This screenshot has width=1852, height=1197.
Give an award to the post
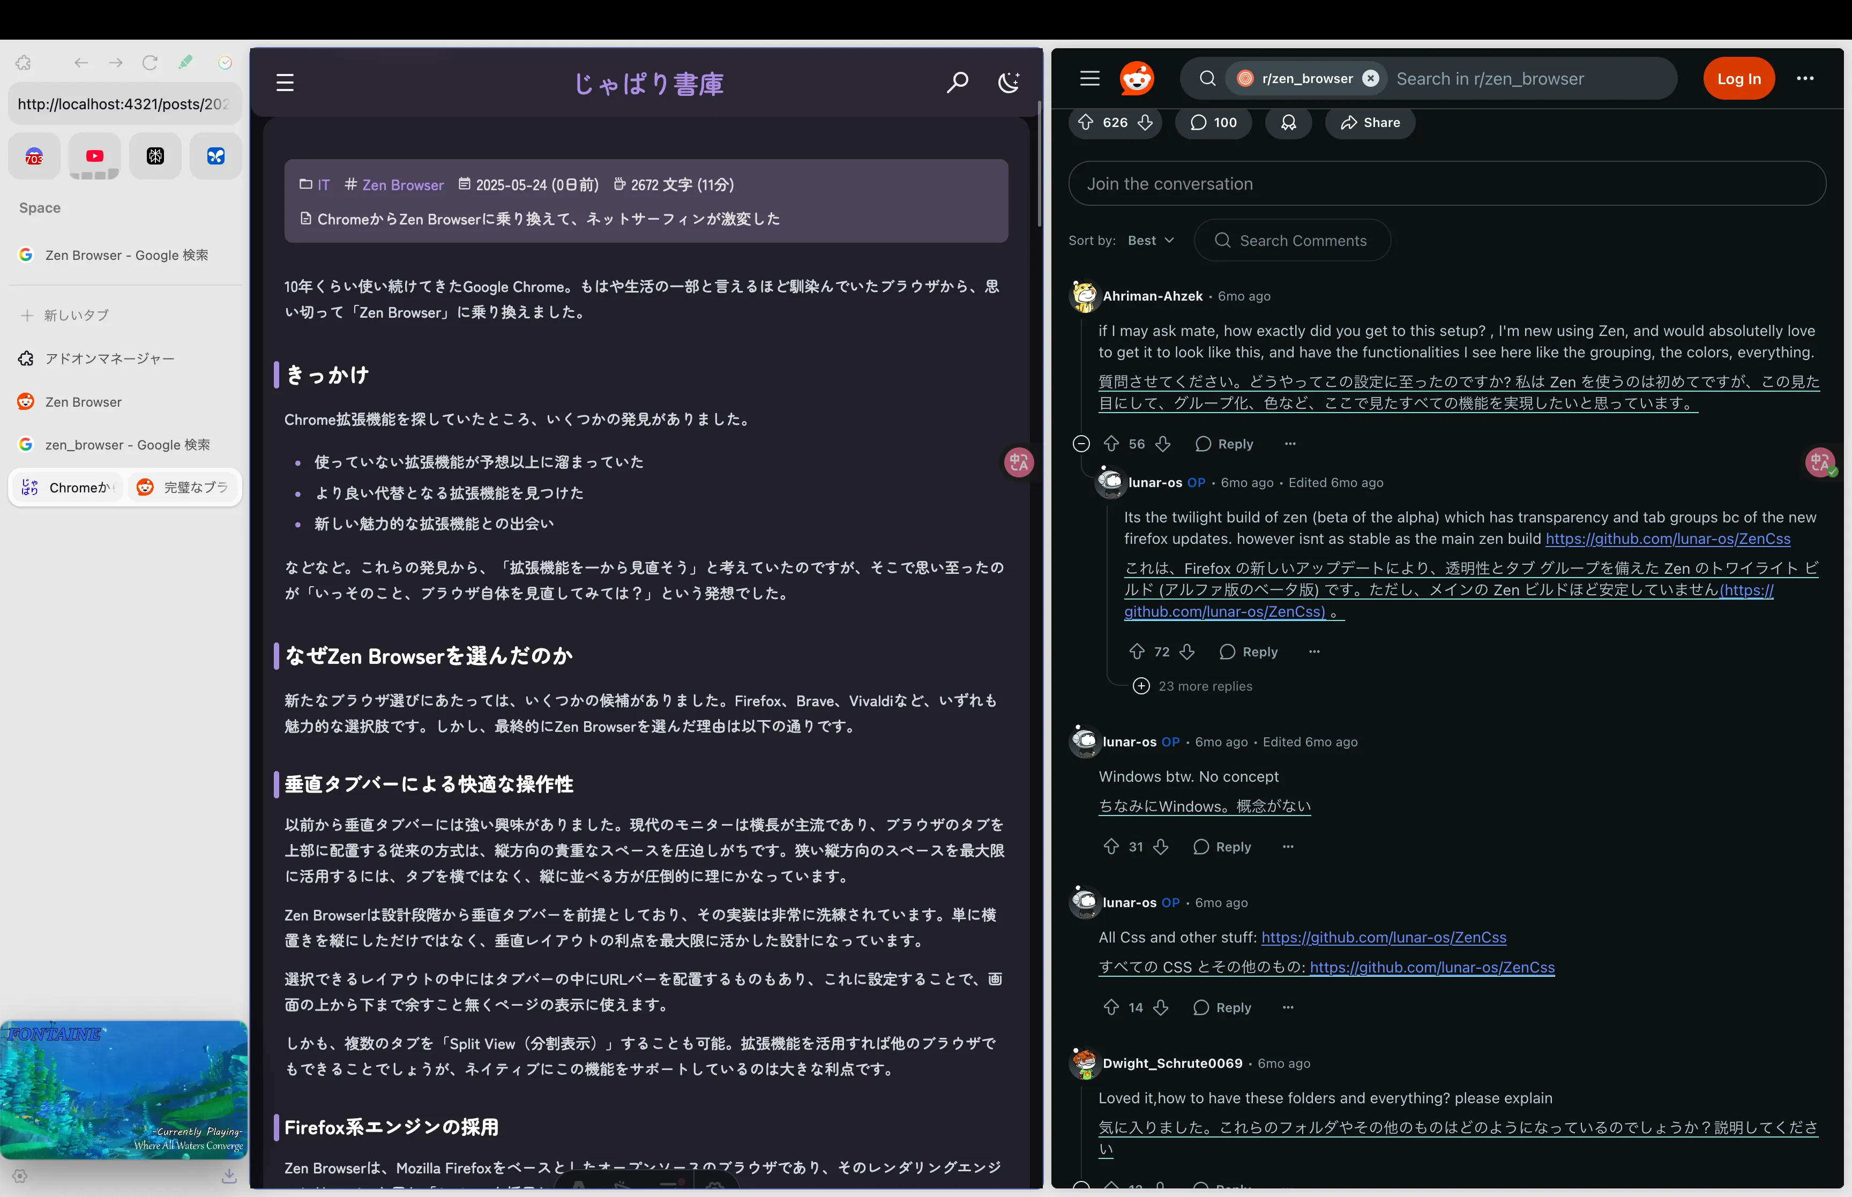tap(1289, 122)
